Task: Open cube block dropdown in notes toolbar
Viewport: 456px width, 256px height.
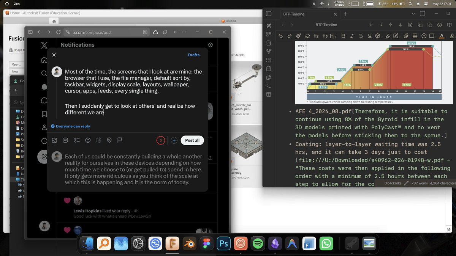Action: click(x=378, y=36)
